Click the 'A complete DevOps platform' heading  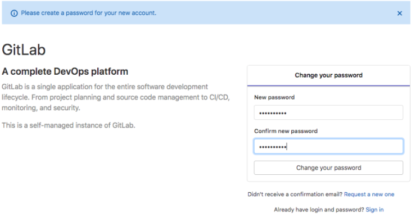65,71
